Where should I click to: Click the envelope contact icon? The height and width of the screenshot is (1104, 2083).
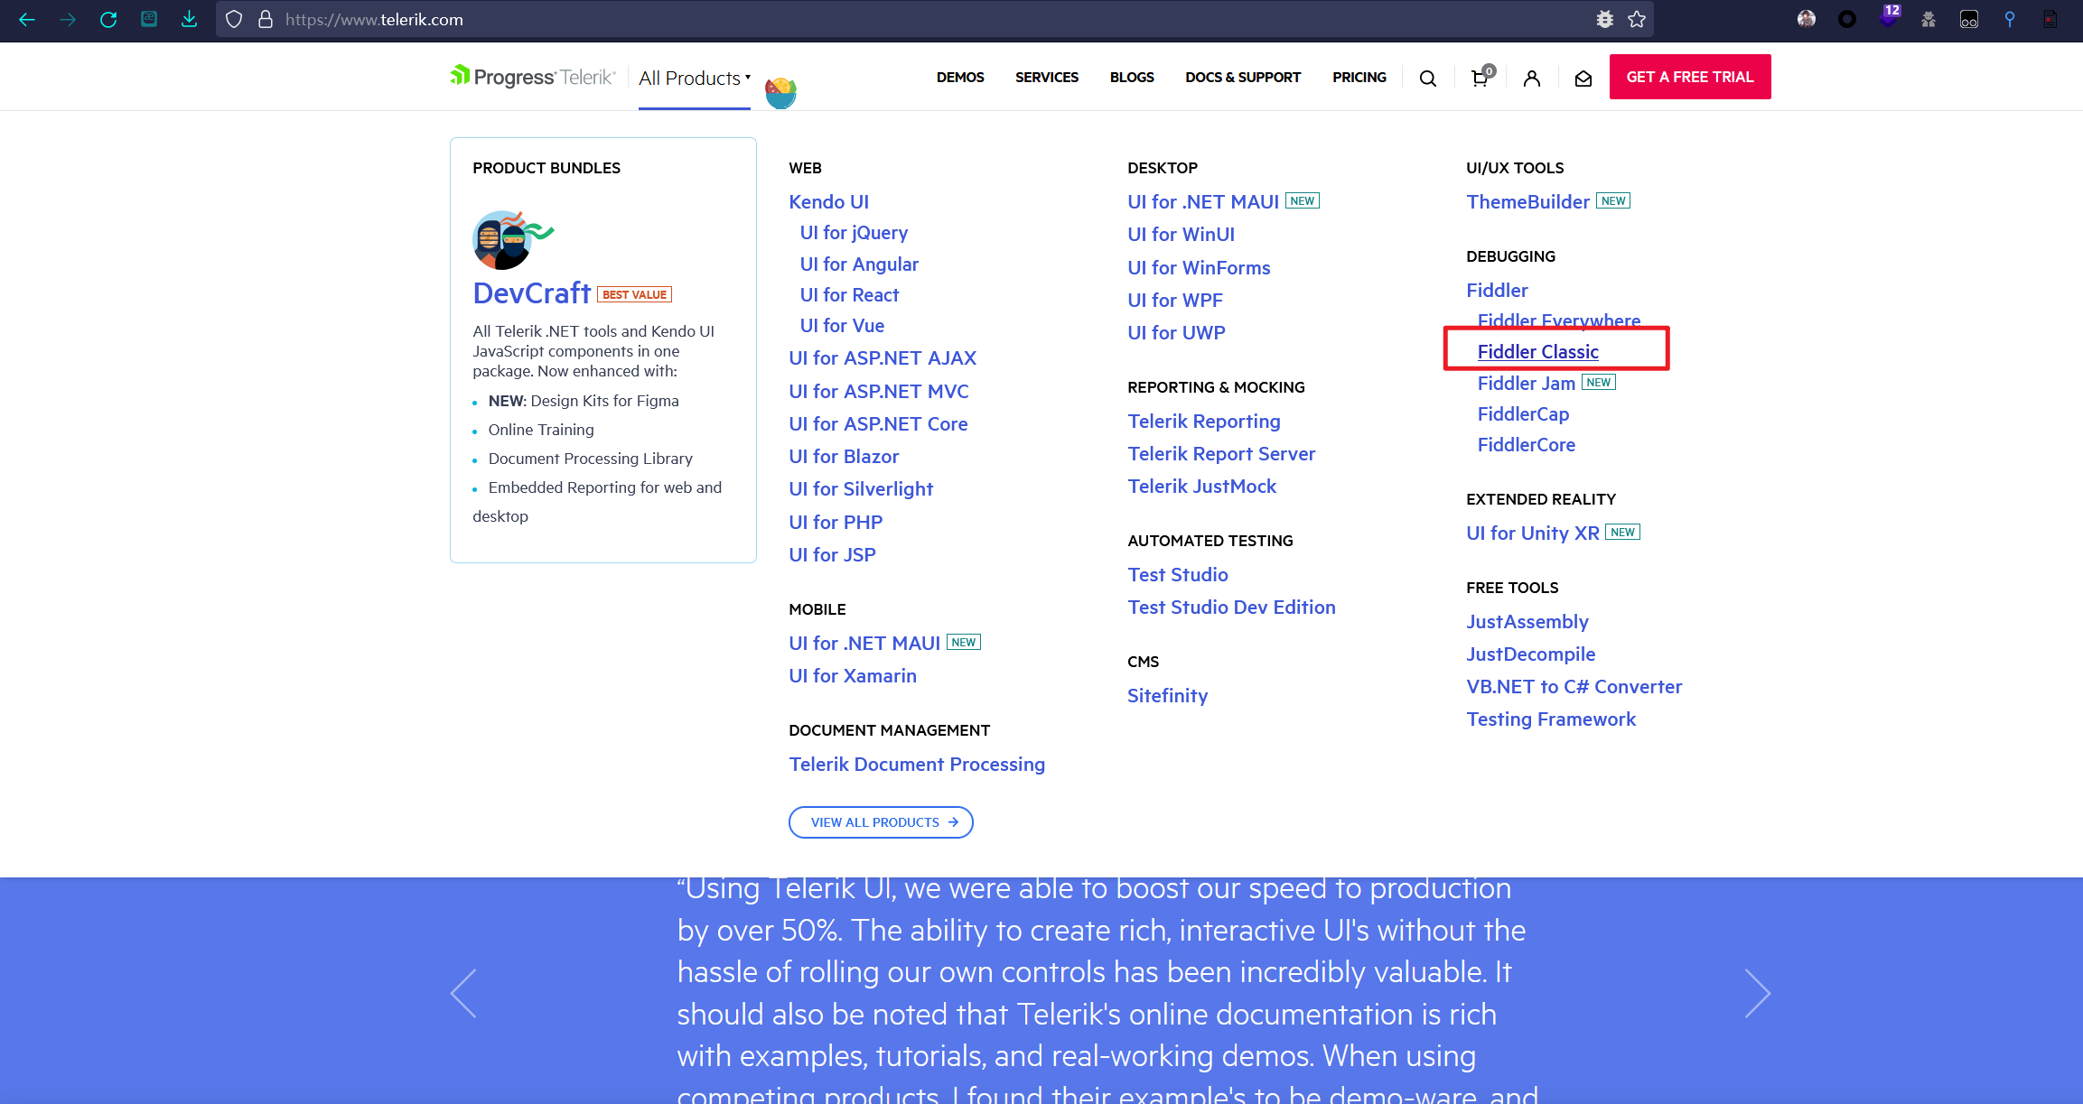point(1583,79)
